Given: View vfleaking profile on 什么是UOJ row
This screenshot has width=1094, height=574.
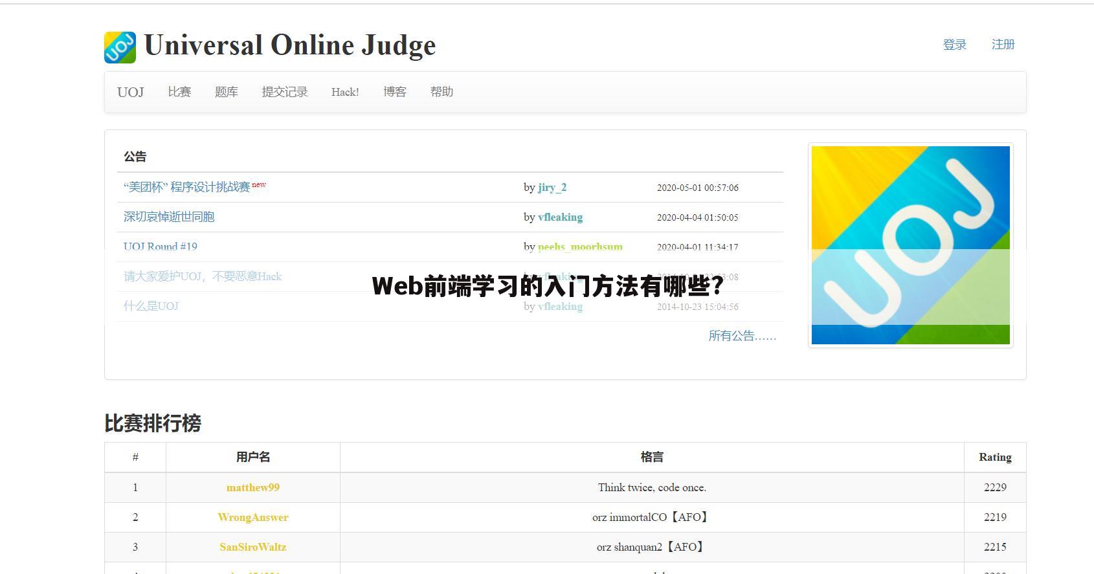Looking at the screenshot, I should [560, 307].
